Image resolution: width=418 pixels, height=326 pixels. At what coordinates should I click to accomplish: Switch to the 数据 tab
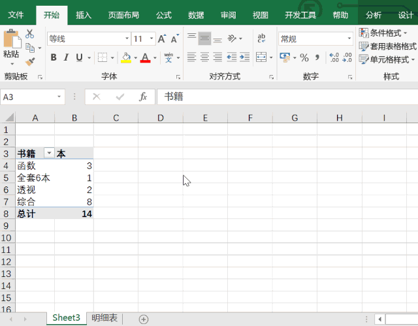196,15
